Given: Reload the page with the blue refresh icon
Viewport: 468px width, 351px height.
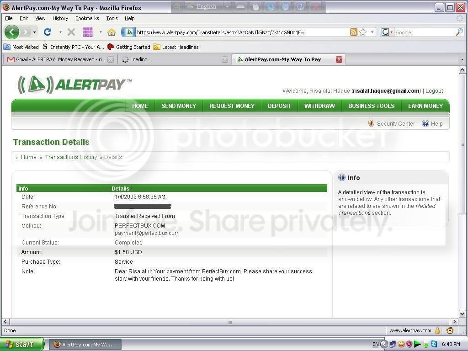Looking at the screenshot, I should (48, 32).
